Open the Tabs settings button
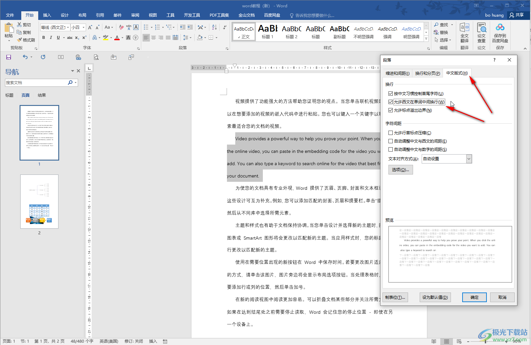The width and height of the screenshot is (531, 345). pos(395,297)
